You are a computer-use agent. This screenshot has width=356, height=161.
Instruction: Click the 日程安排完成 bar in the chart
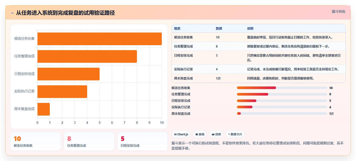click(69, 74)
